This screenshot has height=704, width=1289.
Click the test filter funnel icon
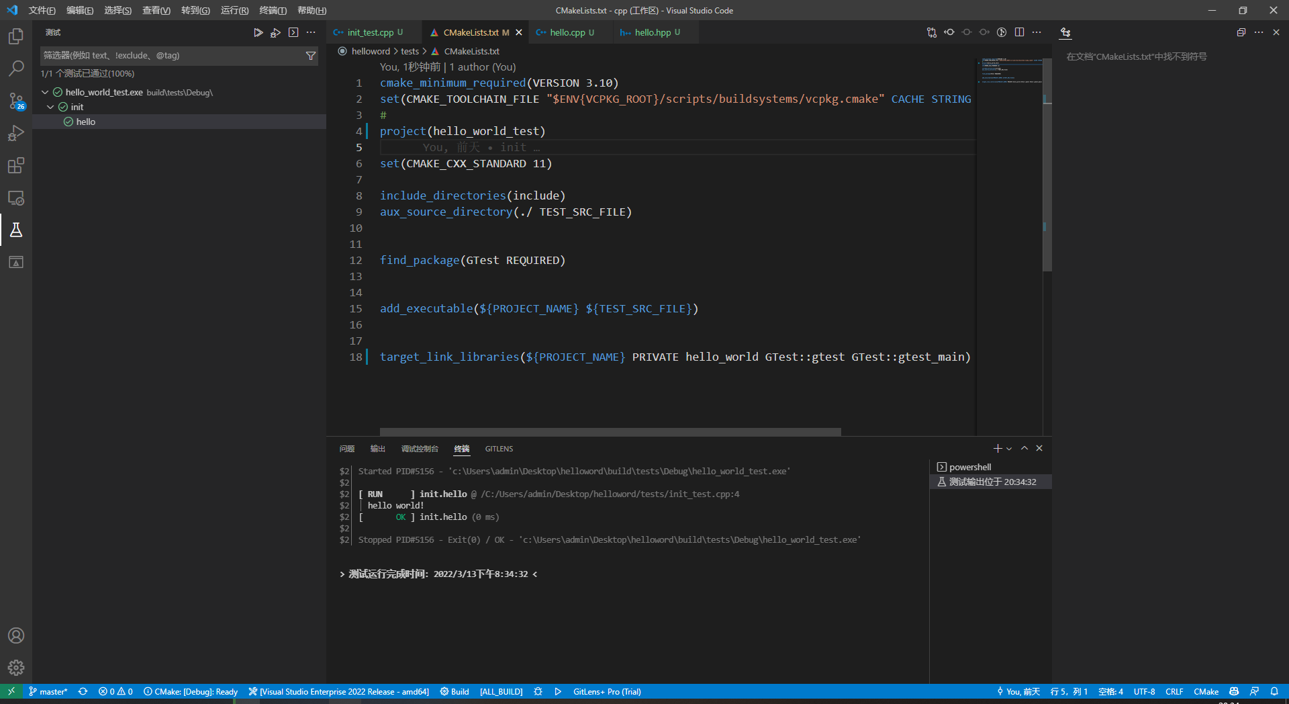311,56
